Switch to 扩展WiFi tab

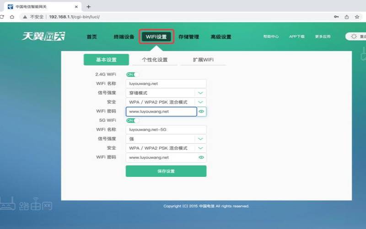click(203, 60)
